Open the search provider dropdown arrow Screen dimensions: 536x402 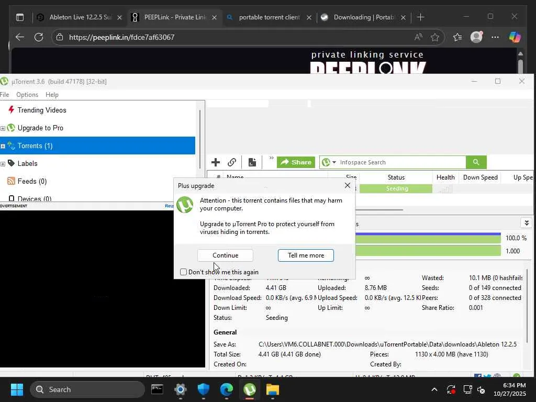[334, 162]
